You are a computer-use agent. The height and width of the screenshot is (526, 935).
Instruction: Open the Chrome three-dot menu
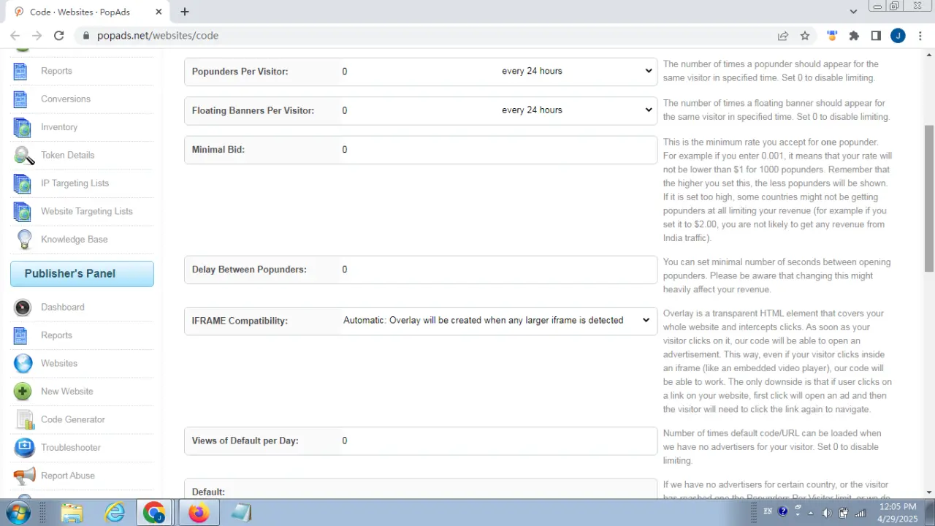pos(919,35)
